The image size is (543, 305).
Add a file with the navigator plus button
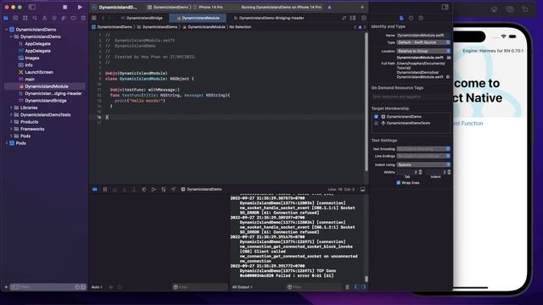coord(6,287)
